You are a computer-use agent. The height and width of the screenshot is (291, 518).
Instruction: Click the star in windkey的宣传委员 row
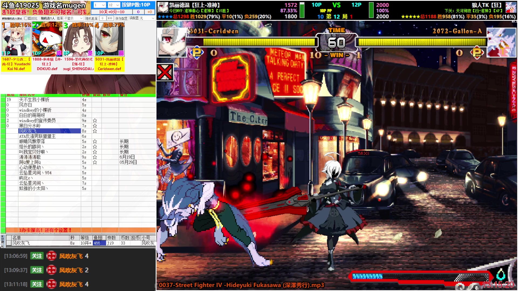[x=95, y=120]
